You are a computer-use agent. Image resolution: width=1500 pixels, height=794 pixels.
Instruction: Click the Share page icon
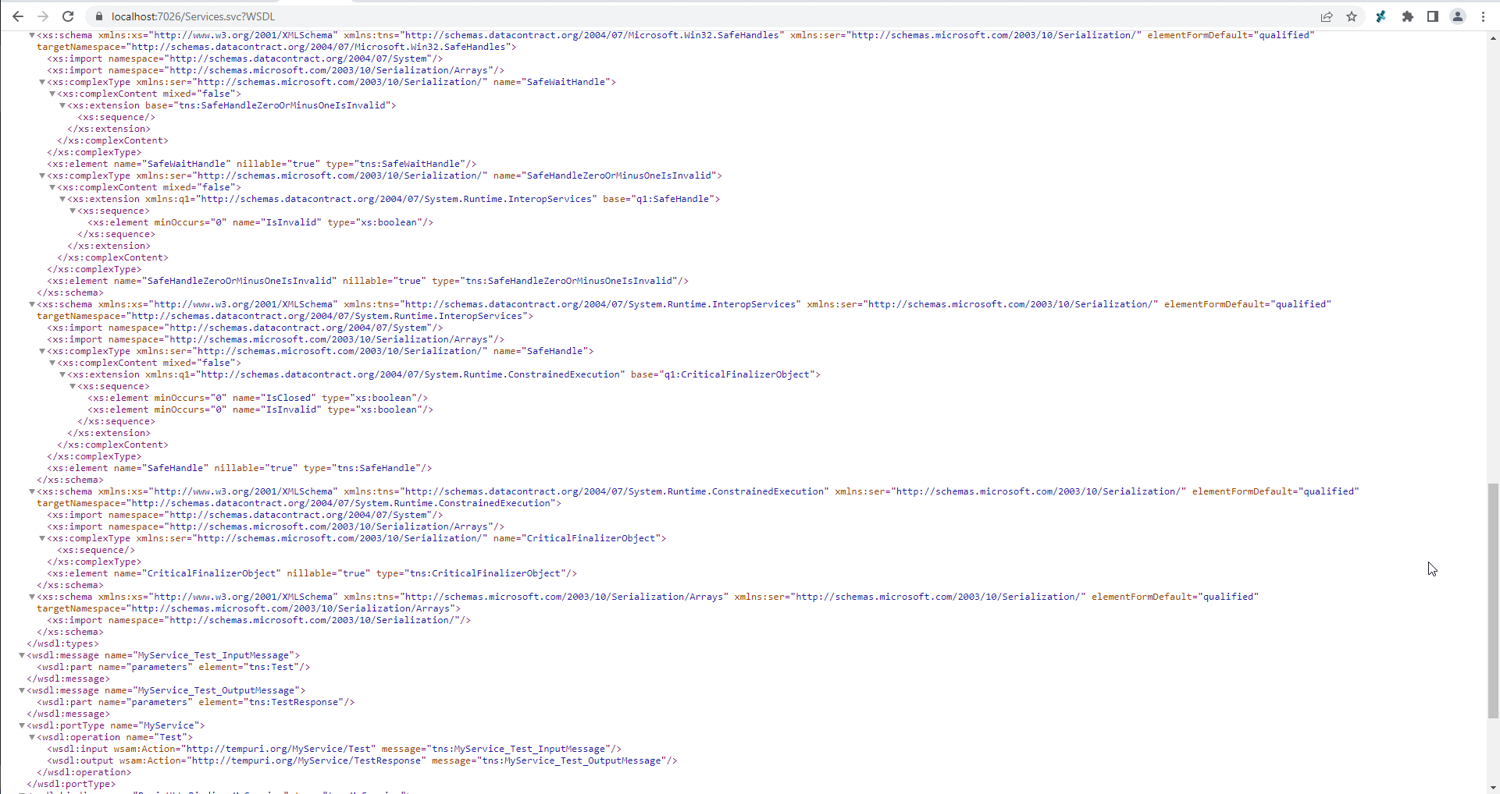(1327, 16)
